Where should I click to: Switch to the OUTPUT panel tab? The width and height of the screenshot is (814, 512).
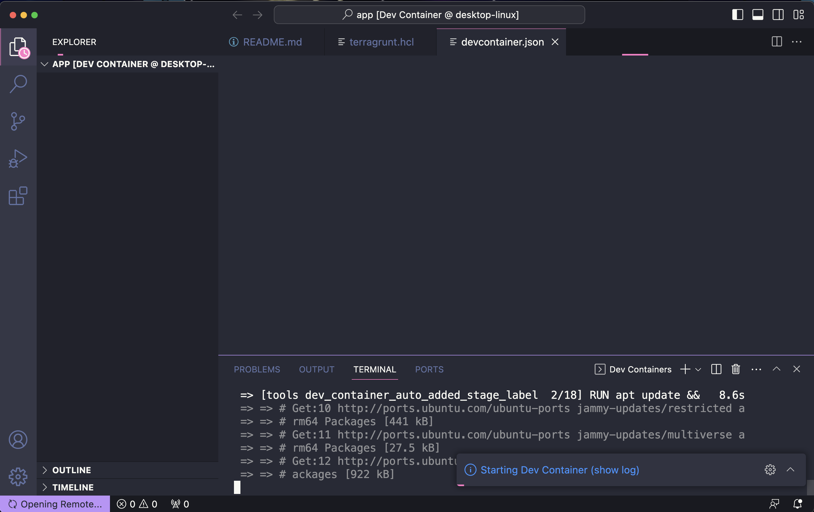point(316,369)
